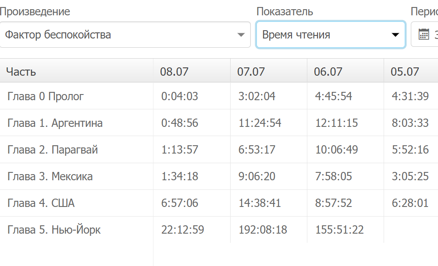The image size is (438, 266).
Task: Open the Произведение dropdown arrow
Action: click(x=241, y=35)
